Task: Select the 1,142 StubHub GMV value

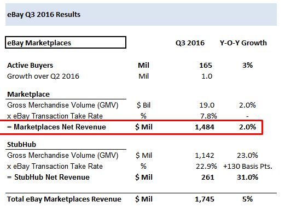Action: (x=205, y=156)
